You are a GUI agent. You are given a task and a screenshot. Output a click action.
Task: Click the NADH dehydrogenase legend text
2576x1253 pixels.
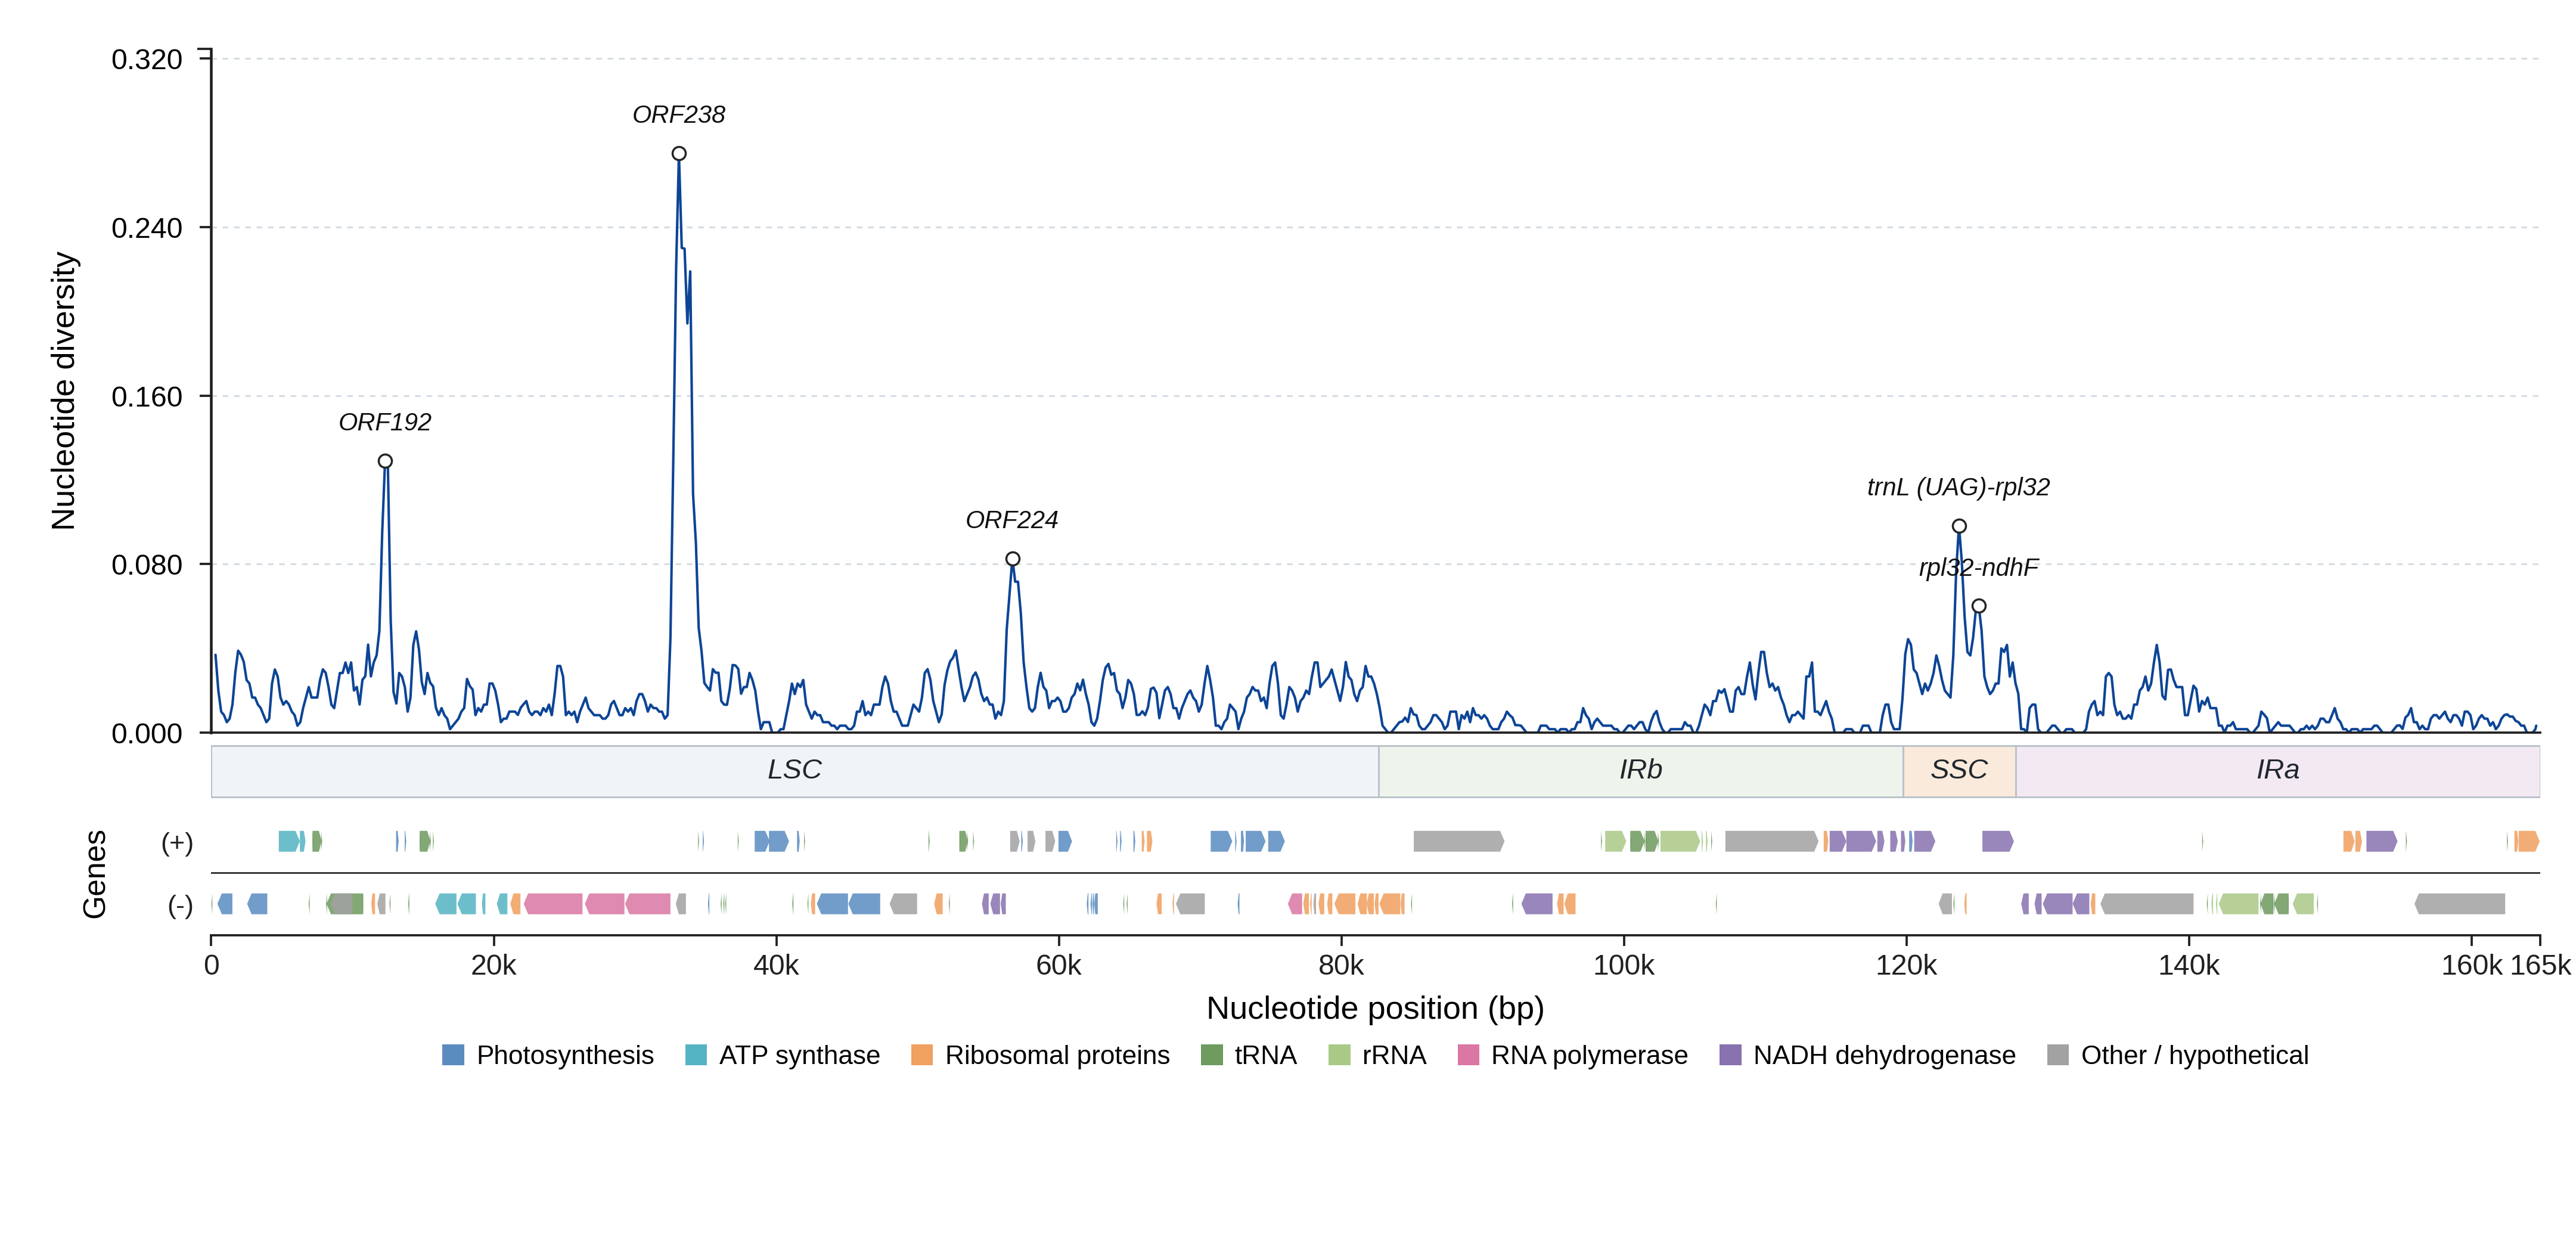[x=1884, y=1055]
